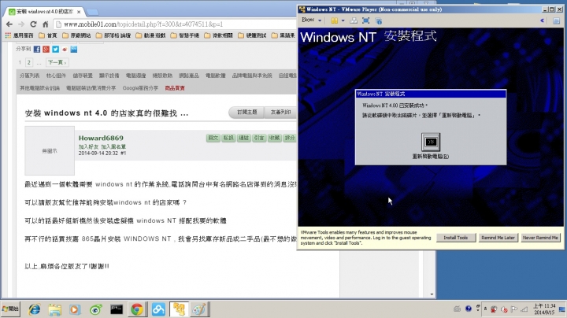
Task: Share the post to Facebook
Action: tap(37, 49)
